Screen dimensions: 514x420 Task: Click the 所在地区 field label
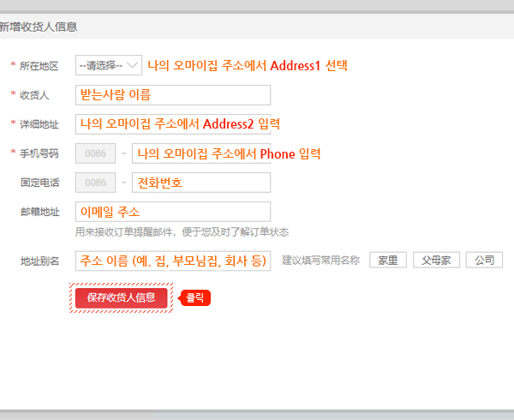pyautogui.click(x=39, y=66)
